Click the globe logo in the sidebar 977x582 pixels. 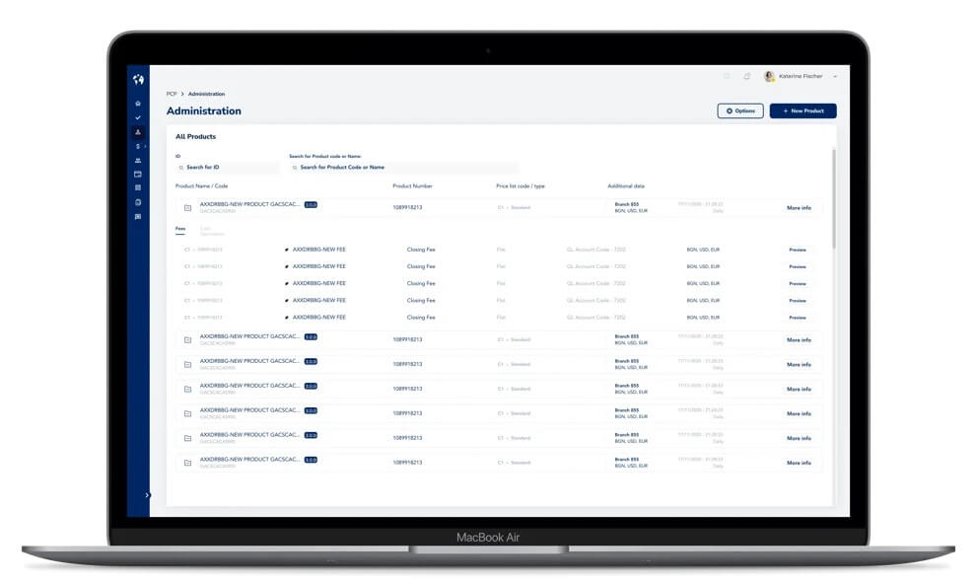[138, 80]
